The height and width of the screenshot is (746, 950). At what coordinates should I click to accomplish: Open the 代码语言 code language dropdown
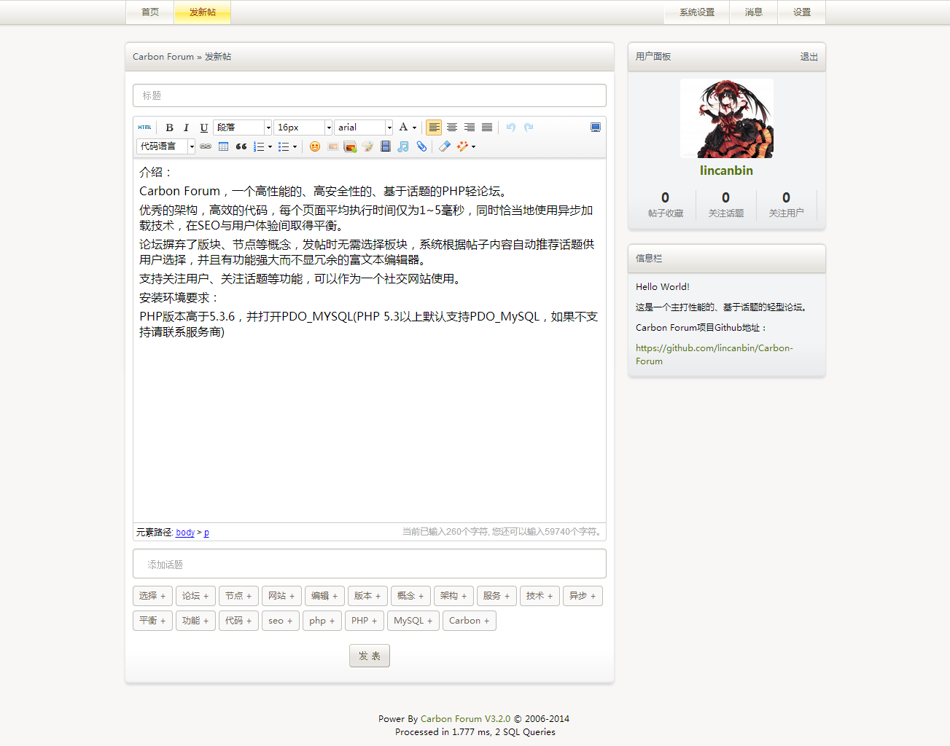(166, 146)
